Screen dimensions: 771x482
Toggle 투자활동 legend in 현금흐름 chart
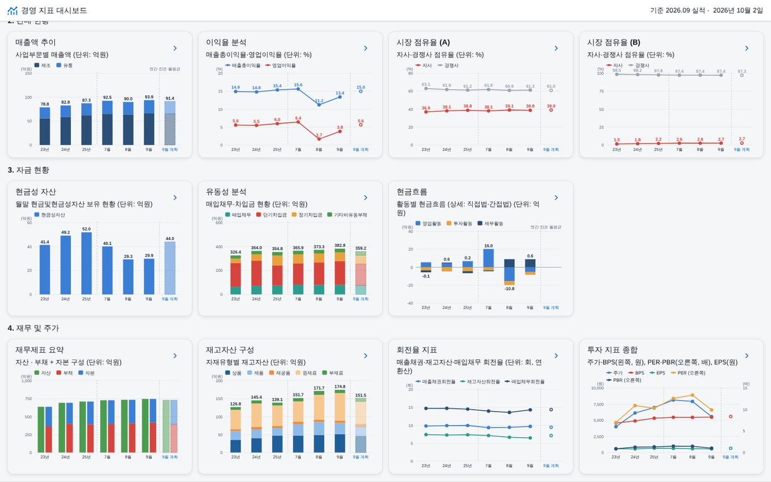(x=460, y=223)
